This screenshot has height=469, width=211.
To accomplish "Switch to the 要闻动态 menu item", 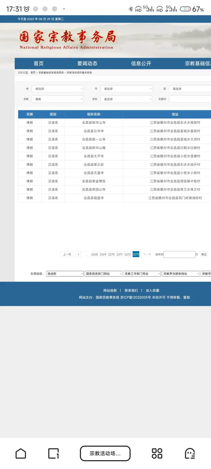I will (87, 64).
